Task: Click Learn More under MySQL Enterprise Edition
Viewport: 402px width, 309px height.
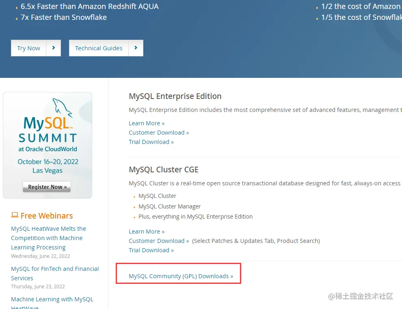Action: pos(147,123)
